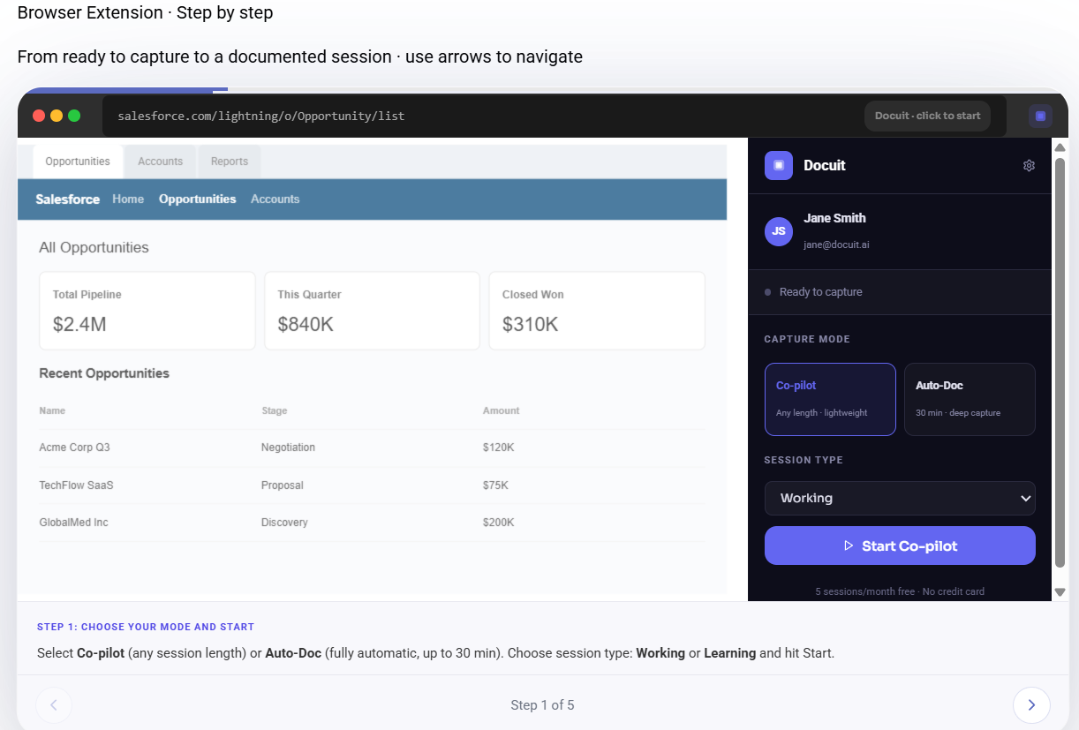This screenshot has width=1079, height=730.
Task: Click the Total Pipeline $2.4M card
Action: tap(147, 311)
